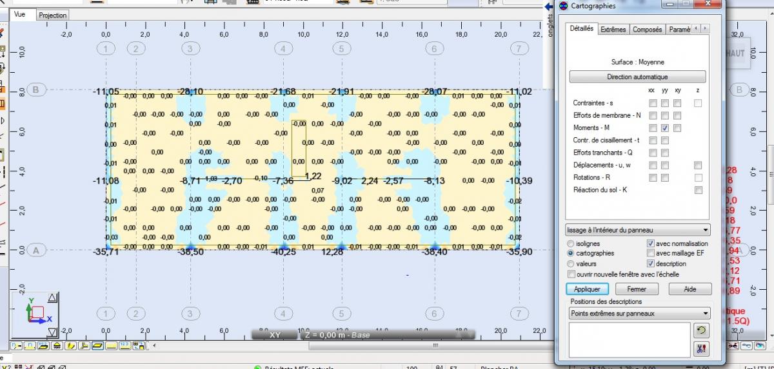
Task: Click the descriptions list box
Action: click(x=629, y=339)
